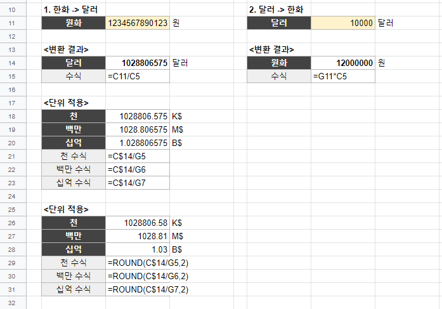442x309 pixels.
Task: Click <단위 적용> heading in row 17
Action: point(66,103)
